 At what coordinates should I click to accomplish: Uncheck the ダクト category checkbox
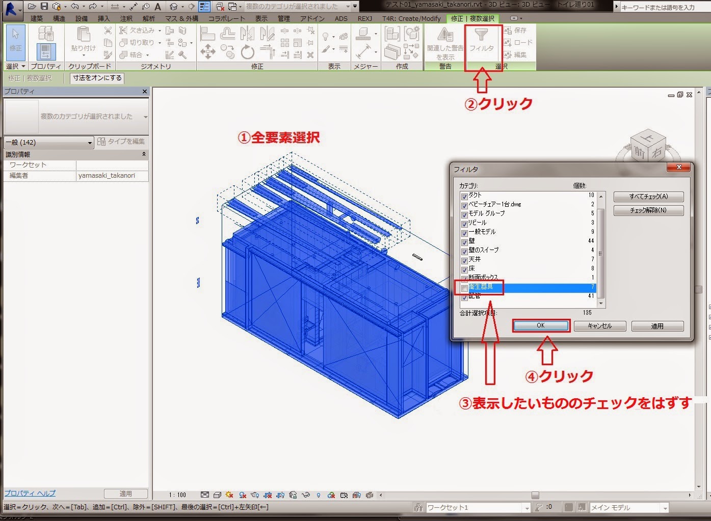[464, 196]
